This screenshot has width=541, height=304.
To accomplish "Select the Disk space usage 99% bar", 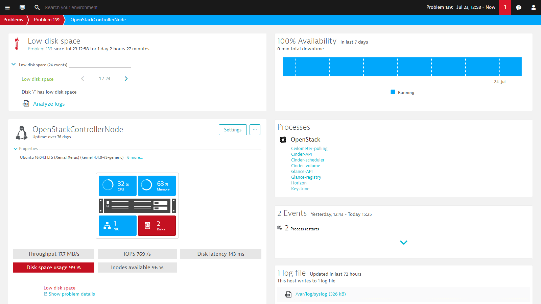I will pos(54,268).
